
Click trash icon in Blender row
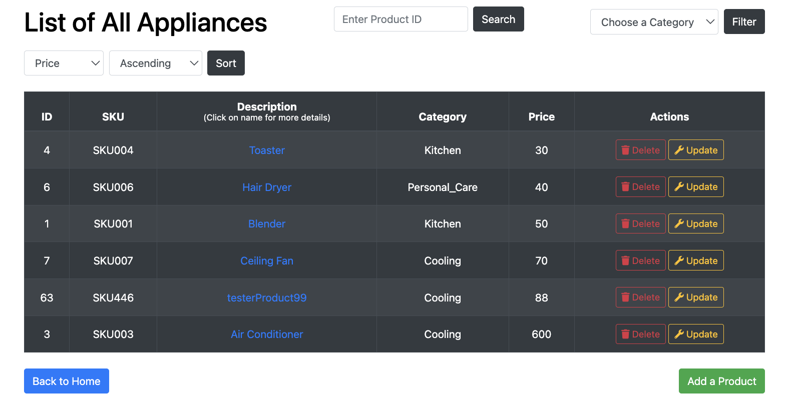click(625, 223)
